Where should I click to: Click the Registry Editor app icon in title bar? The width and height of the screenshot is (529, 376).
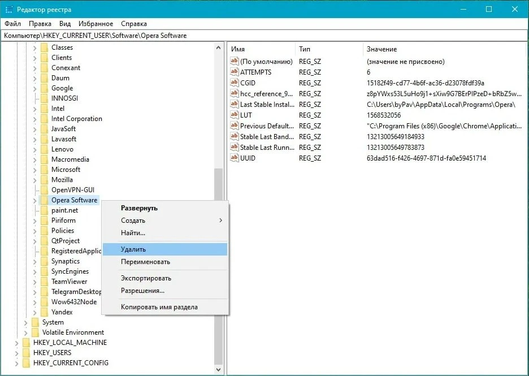click(x=9, y=10)
